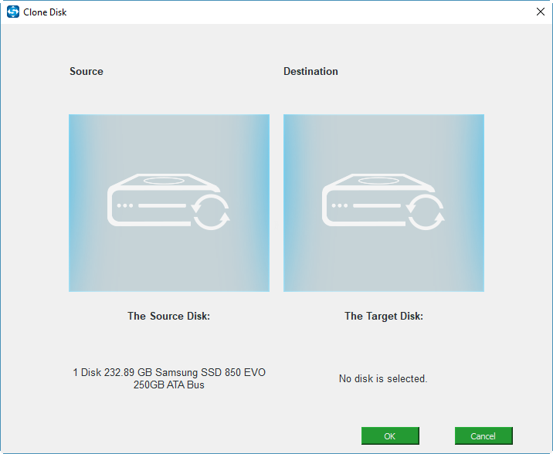The width and height of the screenshot is (553, 454).
Task: Click the 'Source' heading
Action: tap(87, 71)
